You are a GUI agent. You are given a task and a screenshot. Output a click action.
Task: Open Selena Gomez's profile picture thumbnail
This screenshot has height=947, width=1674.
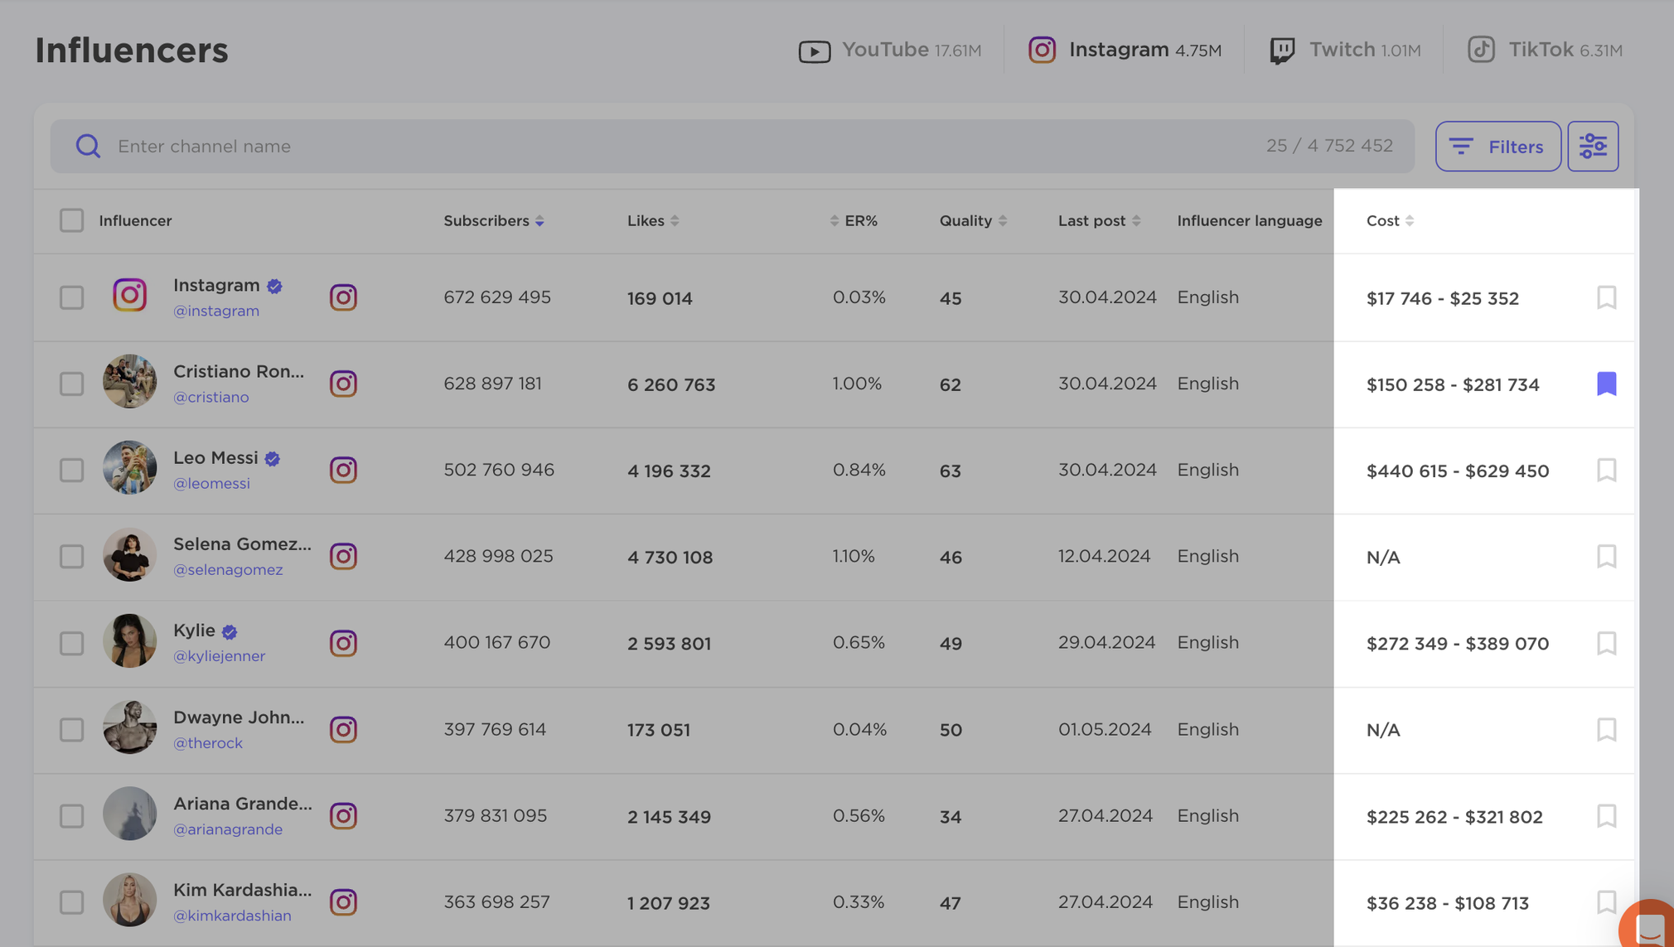click(x=129, y=556)
